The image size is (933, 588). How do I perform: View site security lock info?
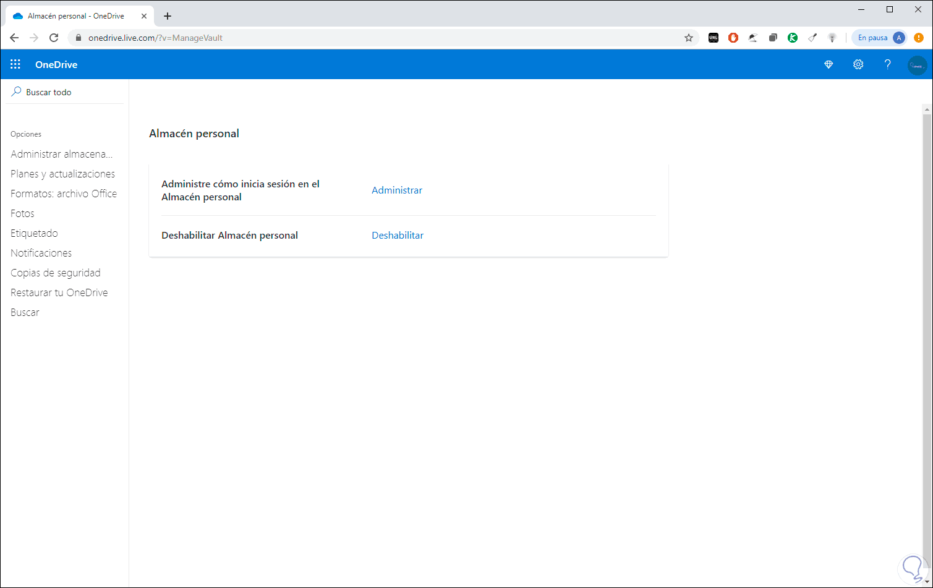(78, 38)
